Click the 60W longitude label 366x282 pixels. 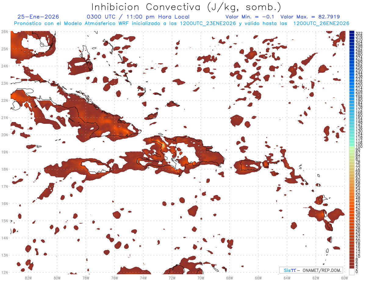coord(345,278)
